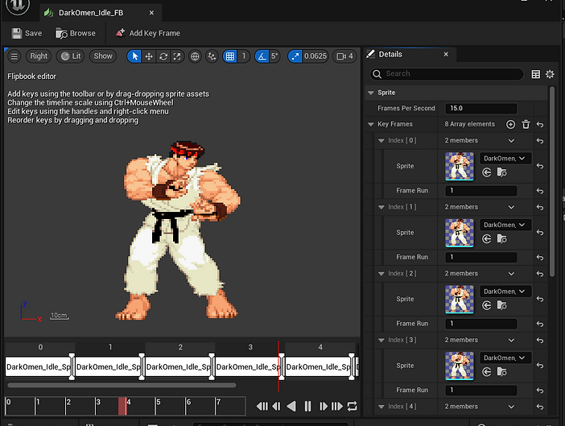Viewport: 565px width, 426px height.
Task: Open the Show menu in viewport
Action: 103,56
